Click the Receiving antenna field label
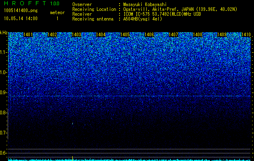The width and height of the screenshot is (254, 161). click(x=93, y=19)
